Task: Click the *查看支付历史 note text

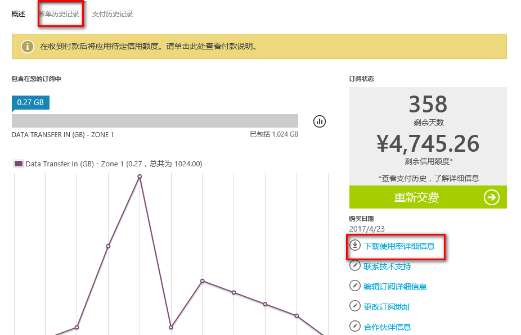Action: (428, 178)
